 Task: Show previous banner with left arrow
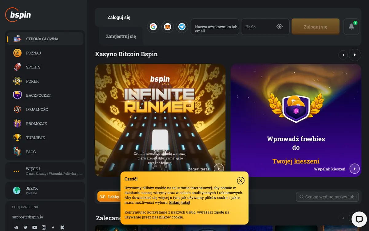(343, 55)
